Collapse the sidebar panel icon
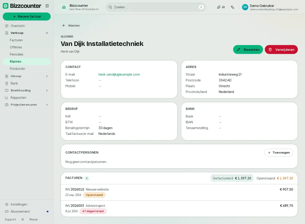The width and height of the screenshot is (305, 224). tap(47, 6)
